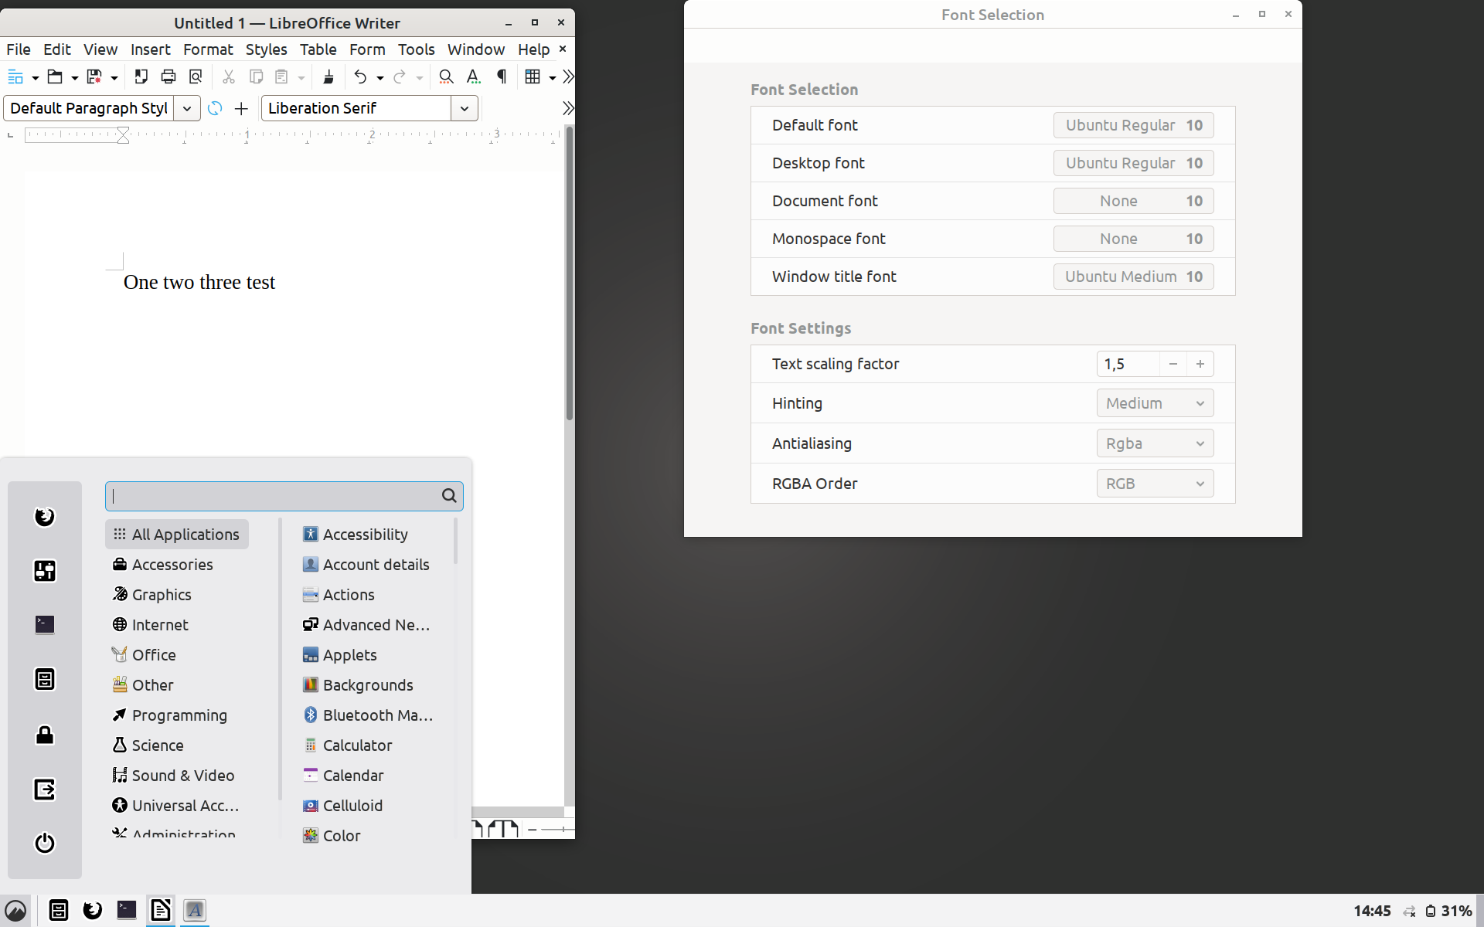The height and width of the screenshot is (927, 1484).
Task: Open Terminal from the menu sidebar
Action: [x=45, y=624]
